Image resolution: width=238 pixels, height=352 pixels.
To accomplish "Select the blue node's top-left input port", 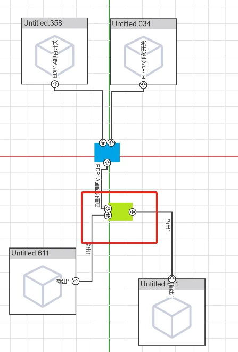I will tap(103, 143).
